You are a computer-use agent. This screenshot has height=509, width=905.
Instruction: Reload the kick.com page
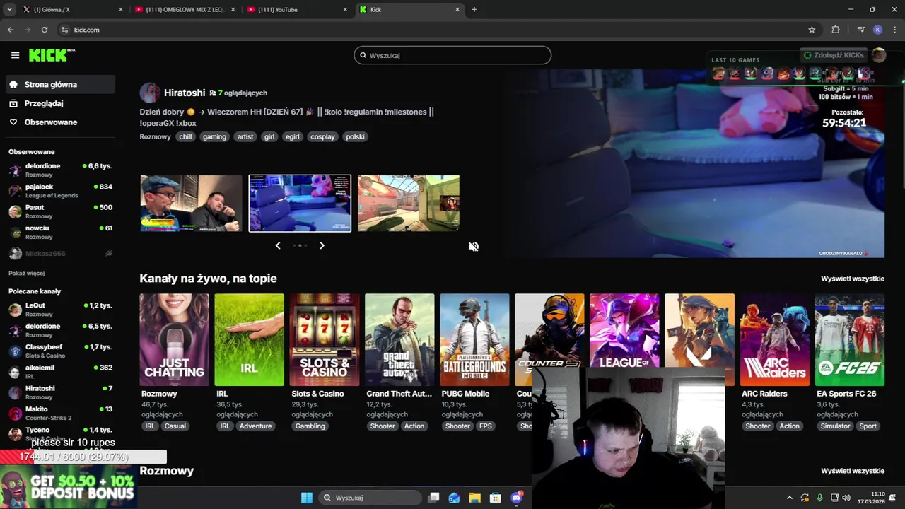45,30
